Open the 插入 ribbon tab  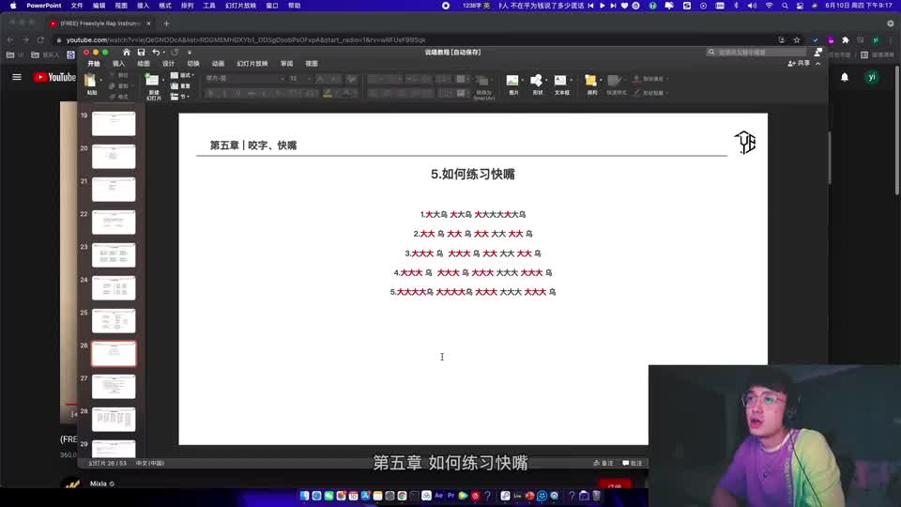point(118,64)
